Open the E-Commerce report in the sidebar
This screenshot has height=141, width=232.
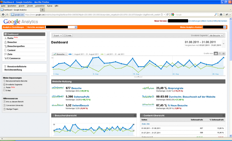tap(14, 58)
